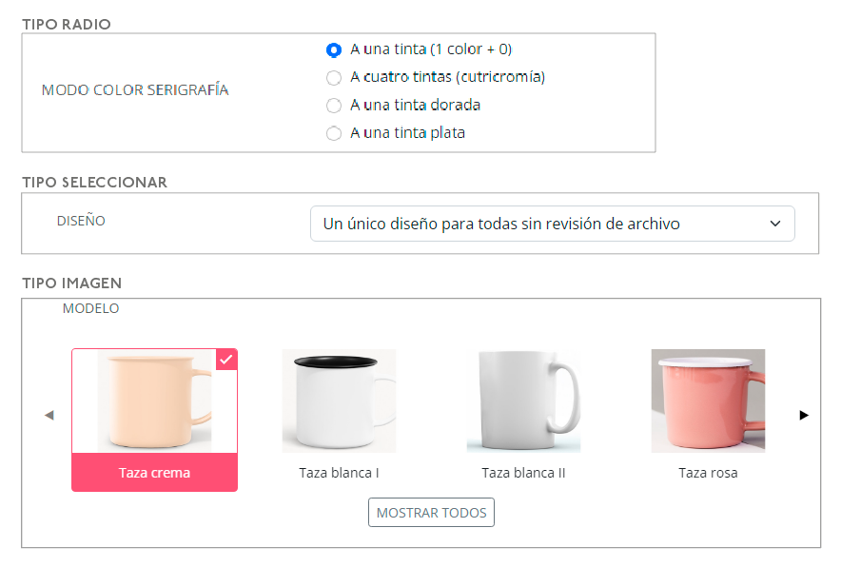Select the 'A una tinta dorada' radio

333,106
